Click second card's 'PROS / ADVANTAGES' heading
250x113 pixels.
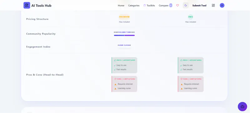[x=192, y=60]
